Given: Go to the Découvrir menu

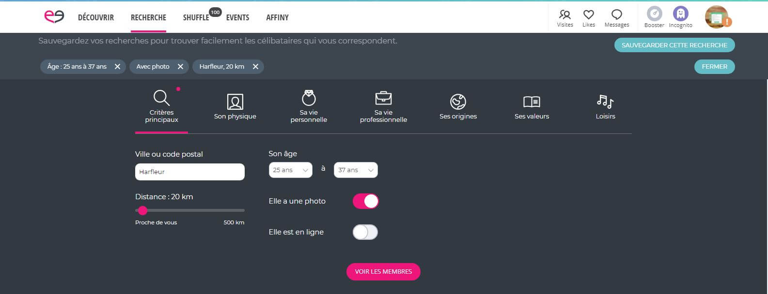Looking at the screenshot, I should (96, 17).
